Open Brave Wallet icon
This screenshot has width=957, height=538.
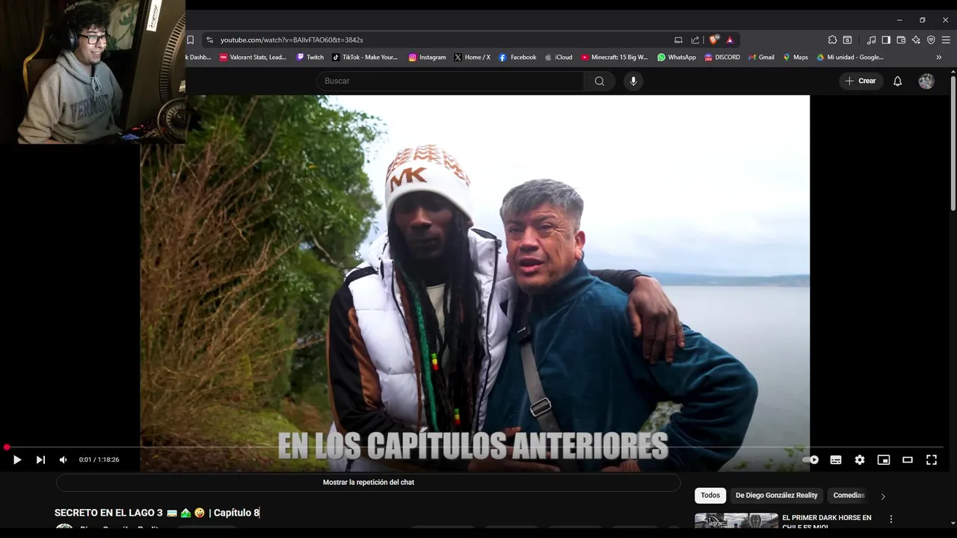901,40
